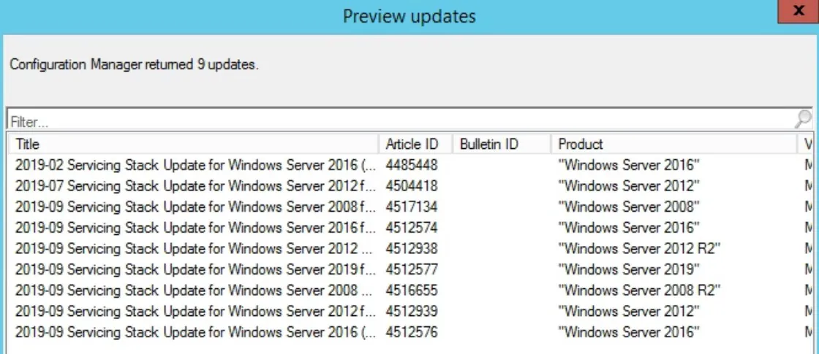The width and height of the screenshot is (819, 354).
Task: Sort by the Bulletin ID column header
Action: click(x=502, y=144)
